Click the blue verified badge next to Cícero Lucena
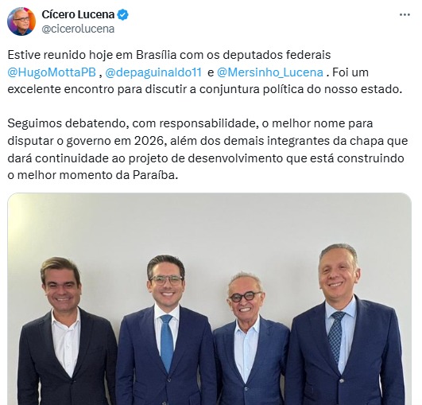This screenshot has height=405, width=422. [x=123, y=14]
